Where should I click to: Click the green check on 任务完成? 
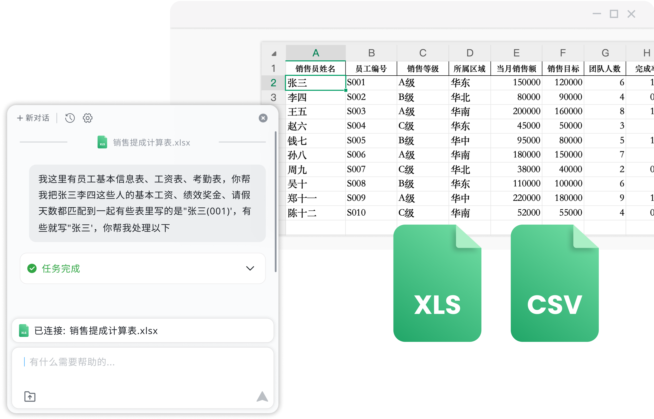point(32,269)
